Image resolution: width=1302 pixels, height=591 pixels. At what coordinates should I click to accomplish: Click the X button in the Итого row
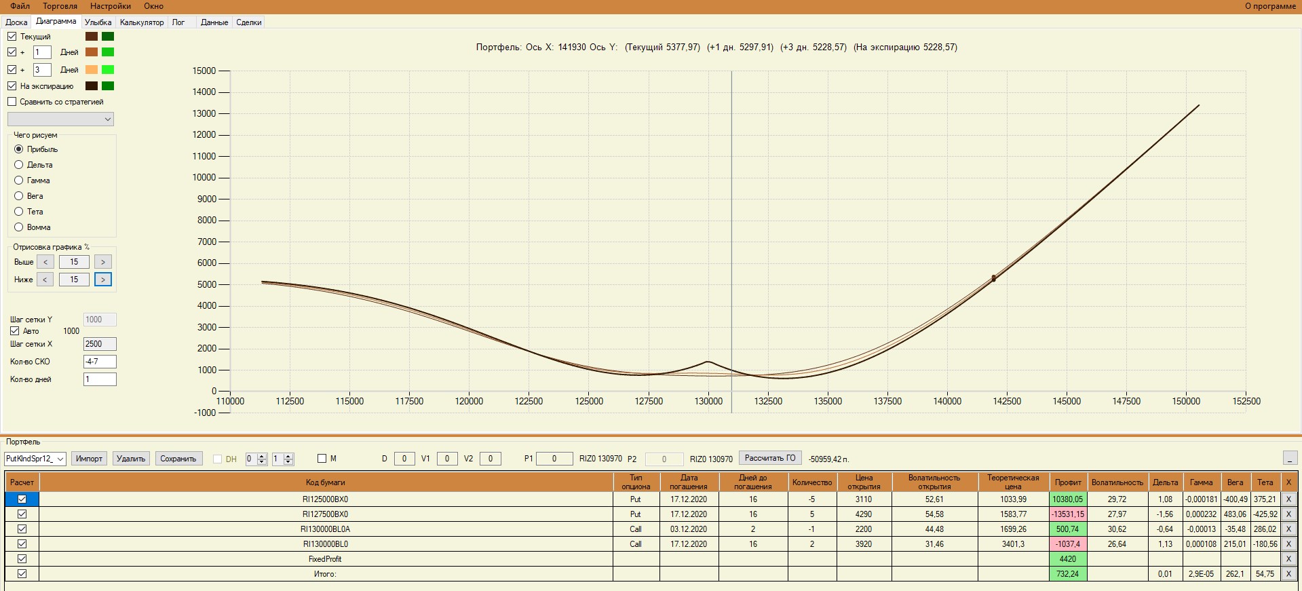click(1288, 573)
